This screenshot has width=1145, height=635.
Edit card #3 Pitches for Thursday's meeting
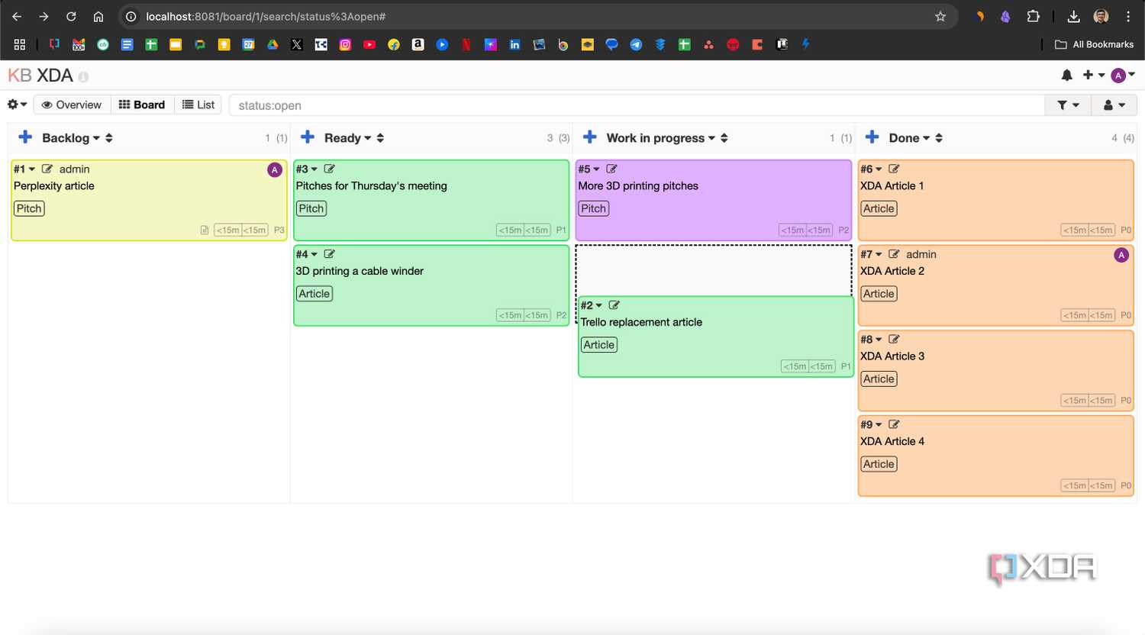pyautogui.click(x=330, y=169)
